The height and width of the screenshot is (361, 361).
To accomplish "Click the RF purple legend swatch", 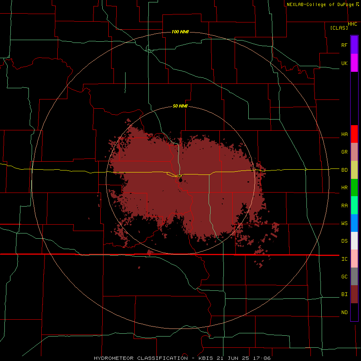I will pyautogui.click(x=354, y=45).
